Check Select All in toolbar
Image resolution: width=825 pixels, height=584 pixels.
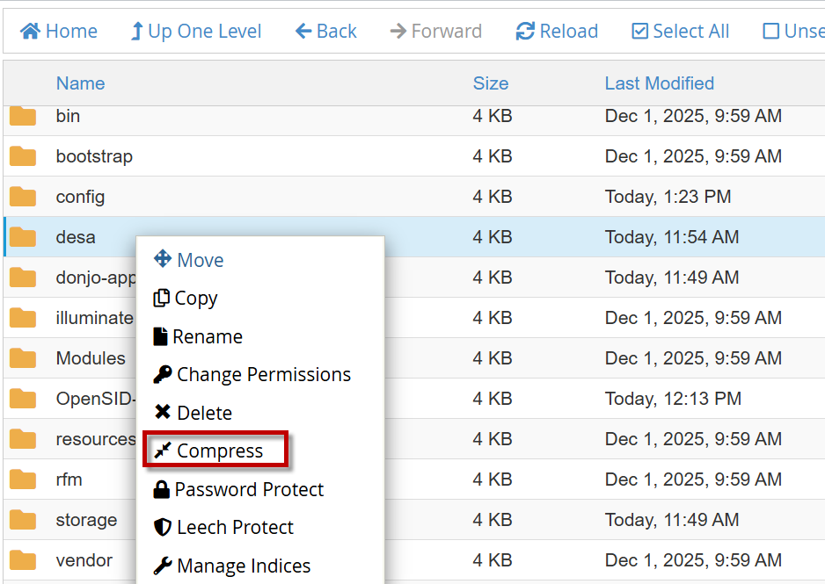(680, 32)
